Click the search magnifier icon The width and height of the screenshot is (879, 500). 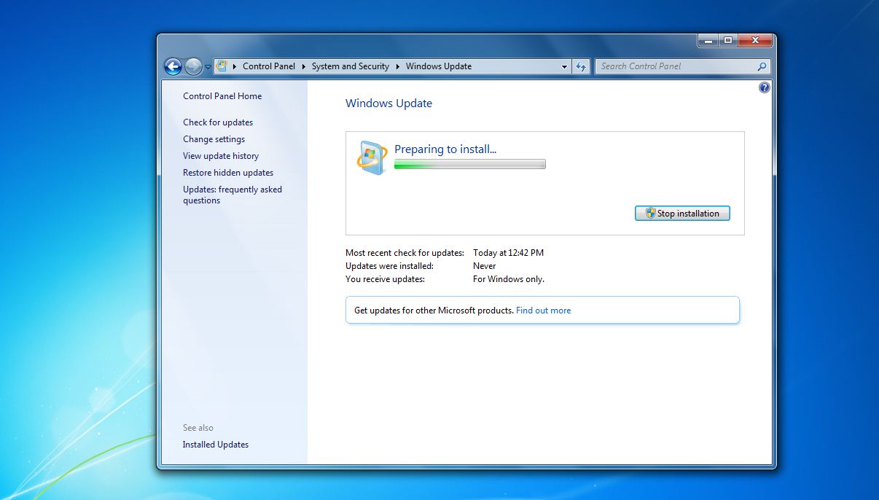pos(761,66)
